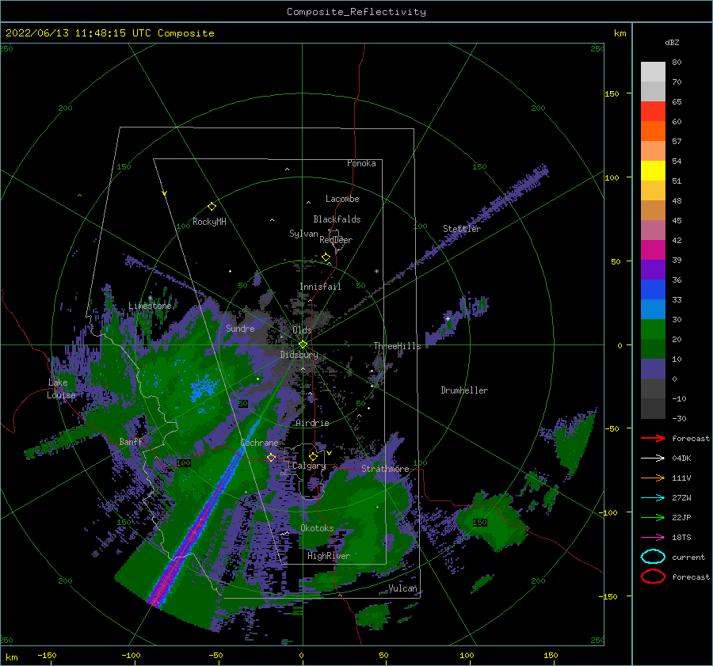Screen dimensions: 713x666
Task: Click the Banff label
Action: (131, 441)
